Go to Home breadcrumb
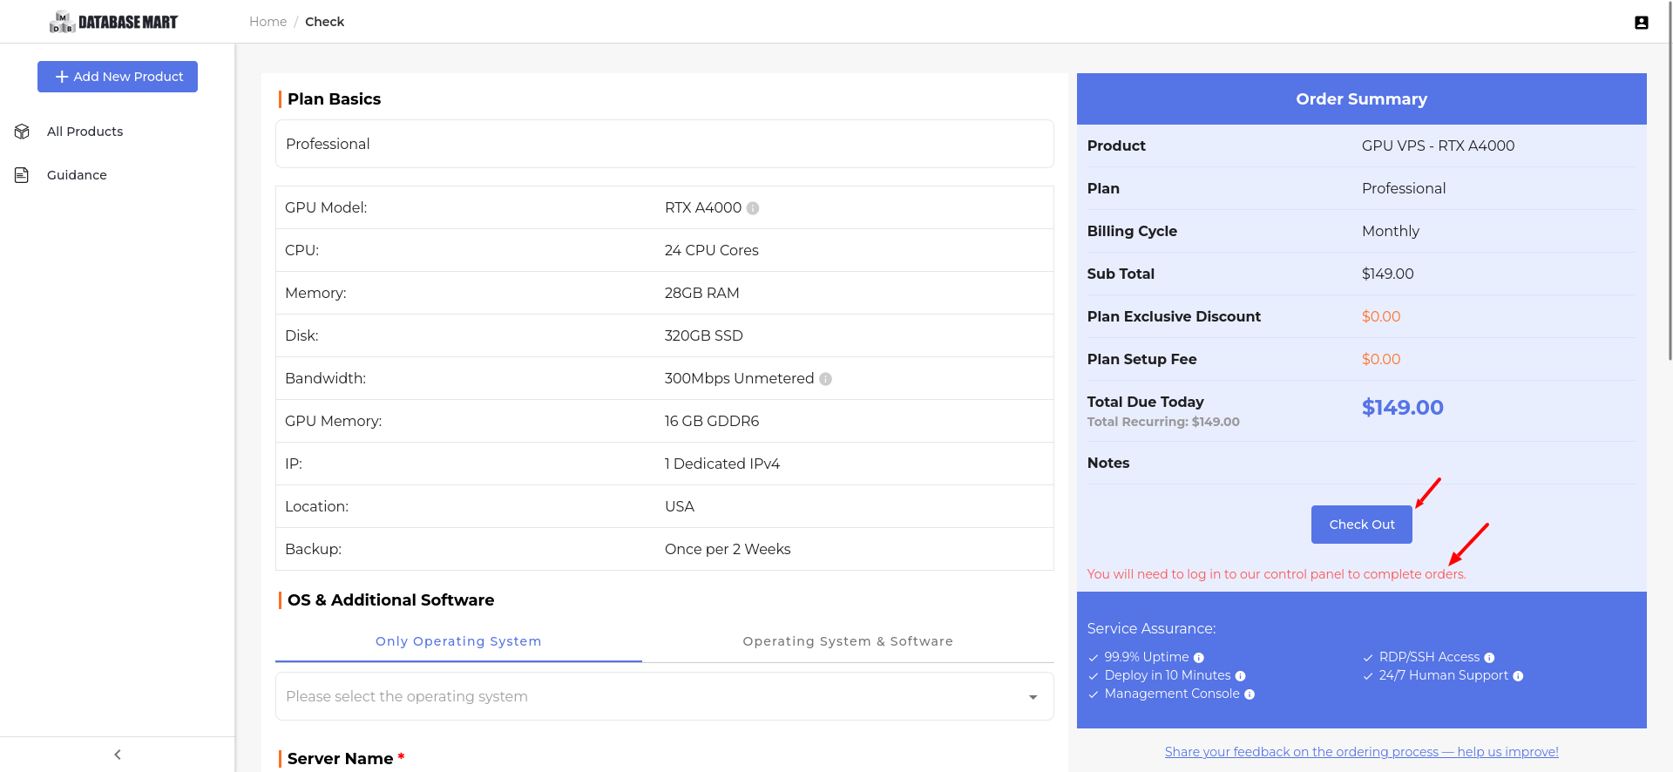 [x=268, y=22]
